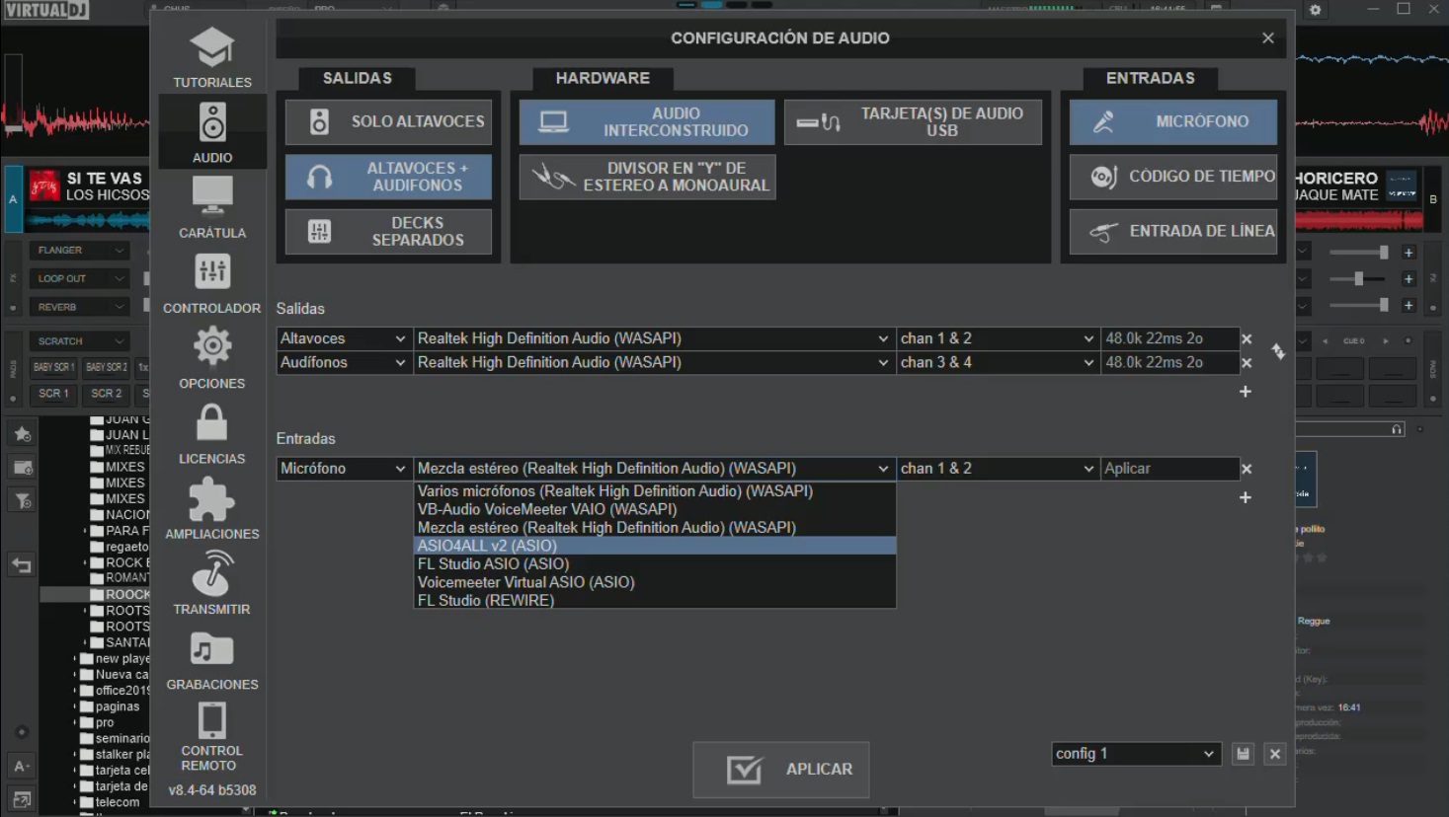The width and height of the screenshot is (1449, 817).
Task: Remove the Audífonos output row
Action: tap(1247, 363)
